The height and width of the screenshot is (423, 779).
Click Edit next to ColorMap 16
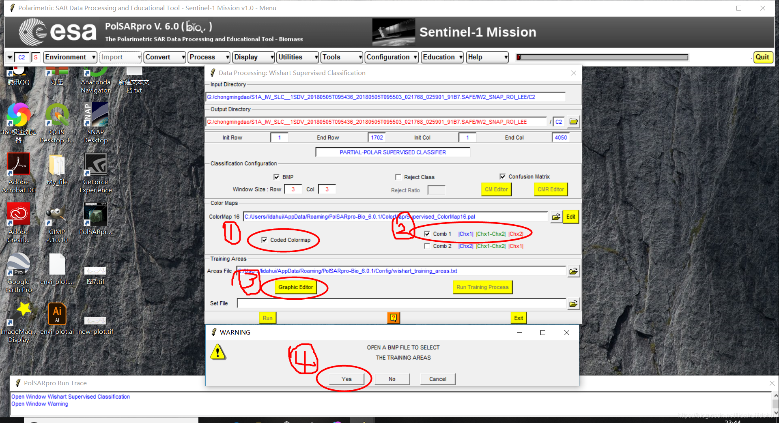point(571,217)
